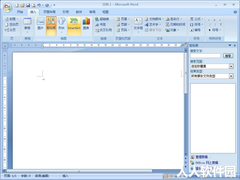Open the 页眉 header dropdown
The image size is (240, 180).
[x=123, y=19]
